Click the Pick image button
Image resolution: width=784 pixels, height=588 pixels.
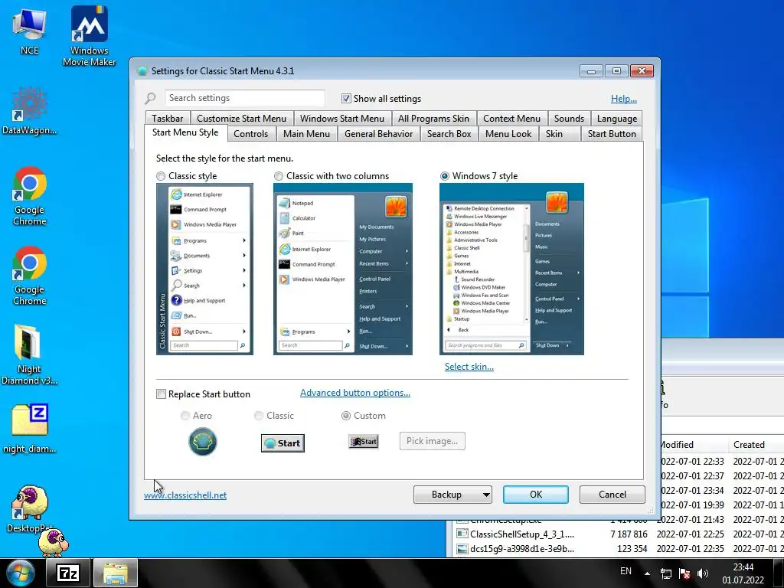click(432, 441)
